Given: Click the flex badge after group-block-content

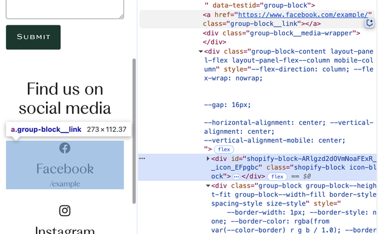Looking at the screenshot, I should [x=224, y=149].
